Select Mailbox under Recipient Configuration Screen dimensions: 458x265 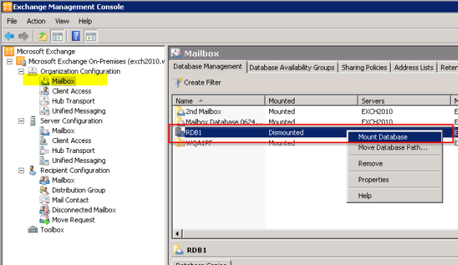point(63,180)
